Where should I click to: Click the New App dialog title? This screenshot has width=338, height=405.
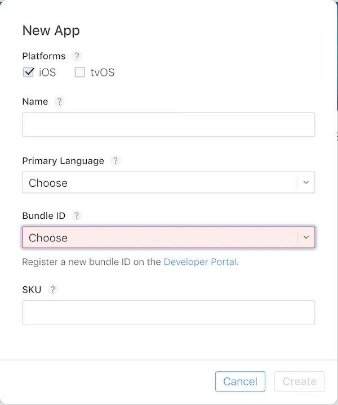(x=51, y=31)
